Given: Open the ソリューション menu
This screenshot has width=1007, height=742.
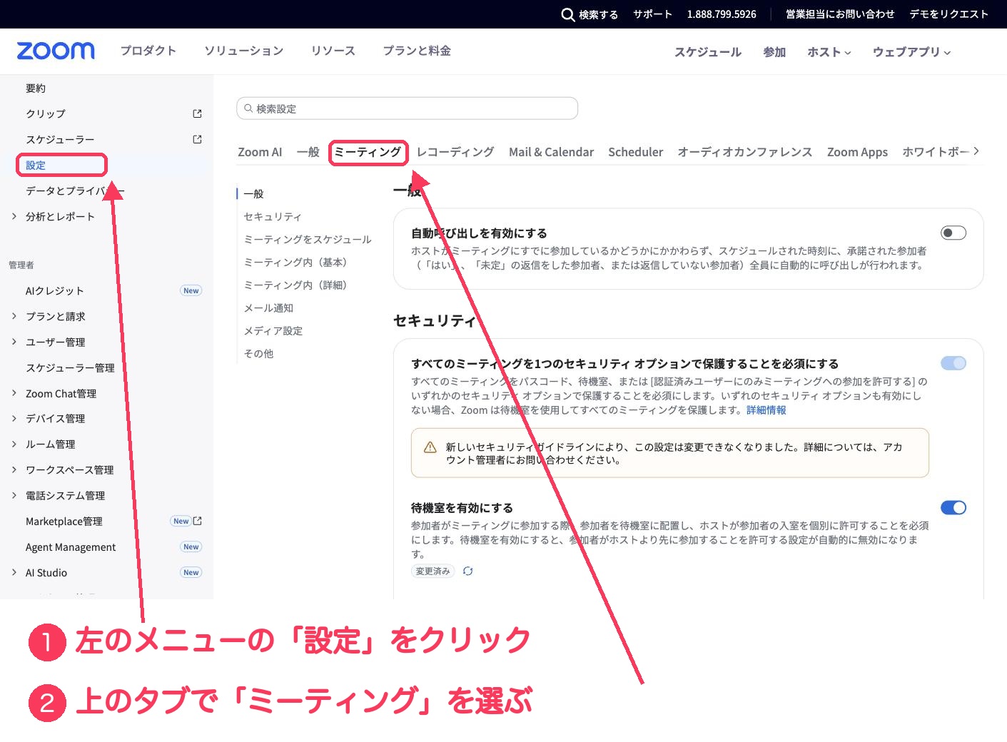Looking at the screenshot, I should coord(244,51).
